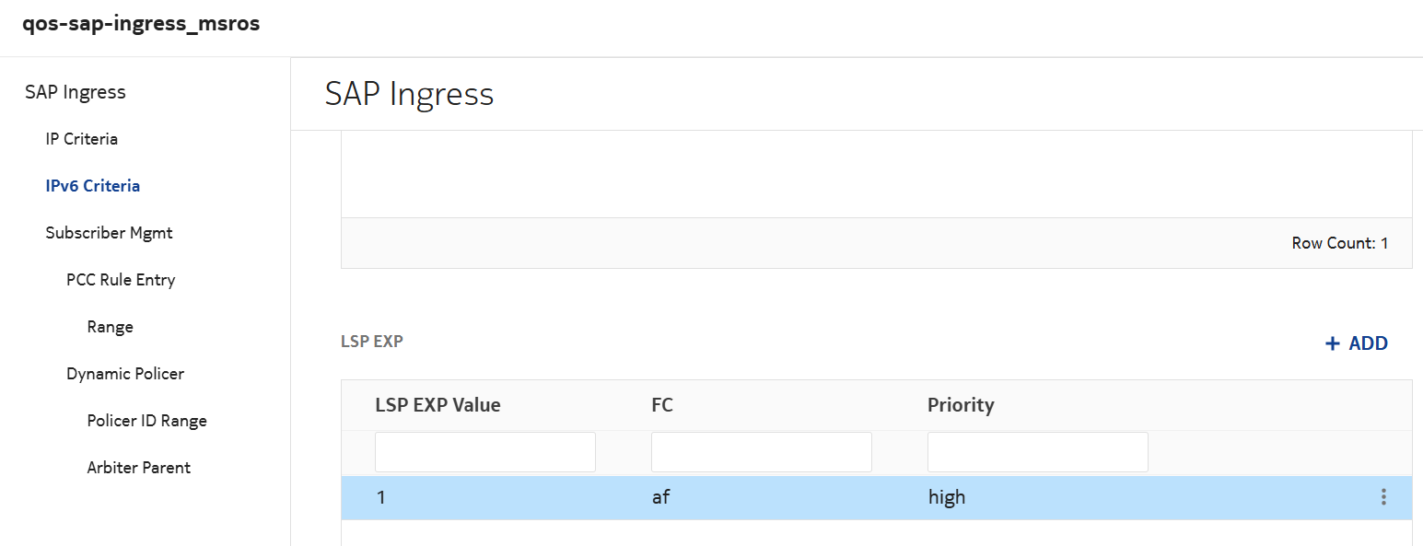The height and width of the screenshot is (546, 1423).
Task: Go to Policer ID Range
Action: tap(147, 421)
